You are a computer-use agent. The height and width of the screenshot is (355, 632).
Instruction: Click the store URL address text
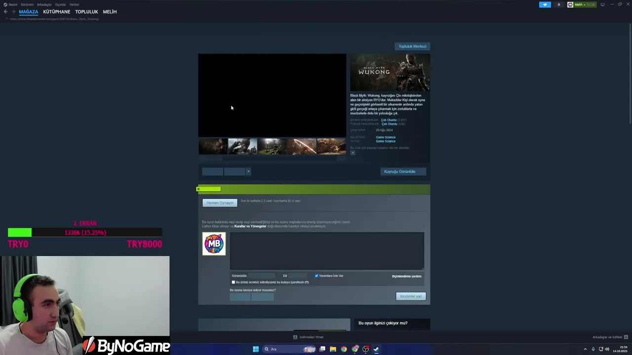[x=54, y=19]
